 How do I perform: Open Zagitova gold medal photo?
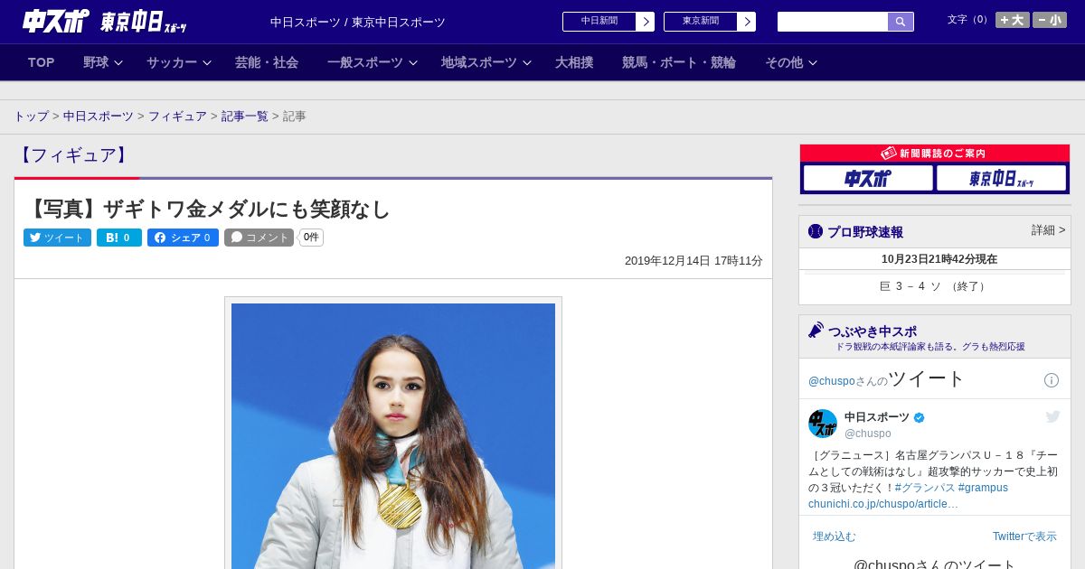coord(393,435)
